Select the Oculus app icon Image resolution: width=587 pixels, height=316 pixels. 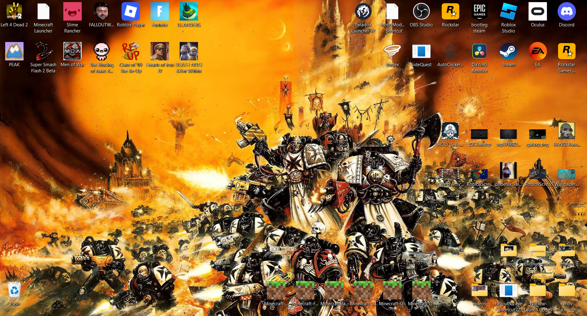pos(538,12)
